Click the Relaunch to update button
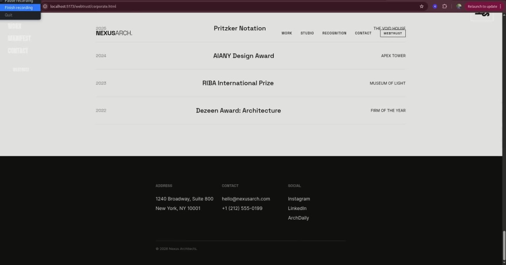This screenshot has width=506, height=265. coord(482,7)
